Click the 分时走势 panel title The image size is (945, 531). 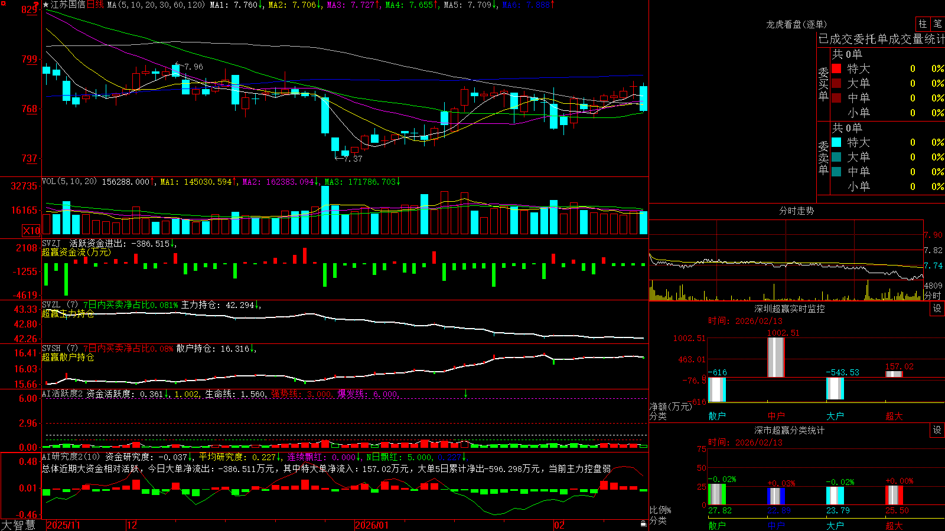coord(796,211)
